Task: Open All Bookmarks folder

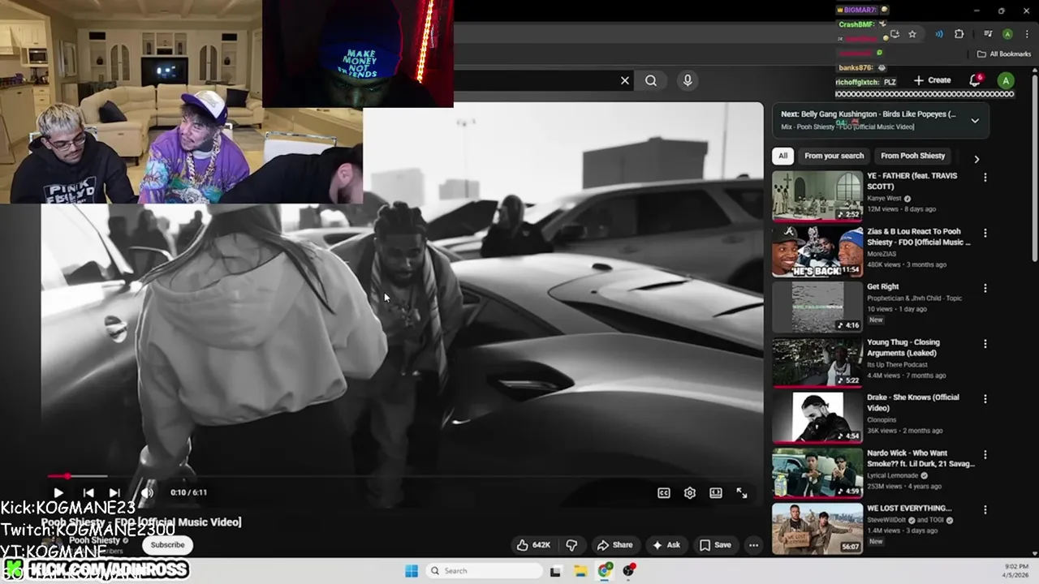Action: coord(1004,54)
